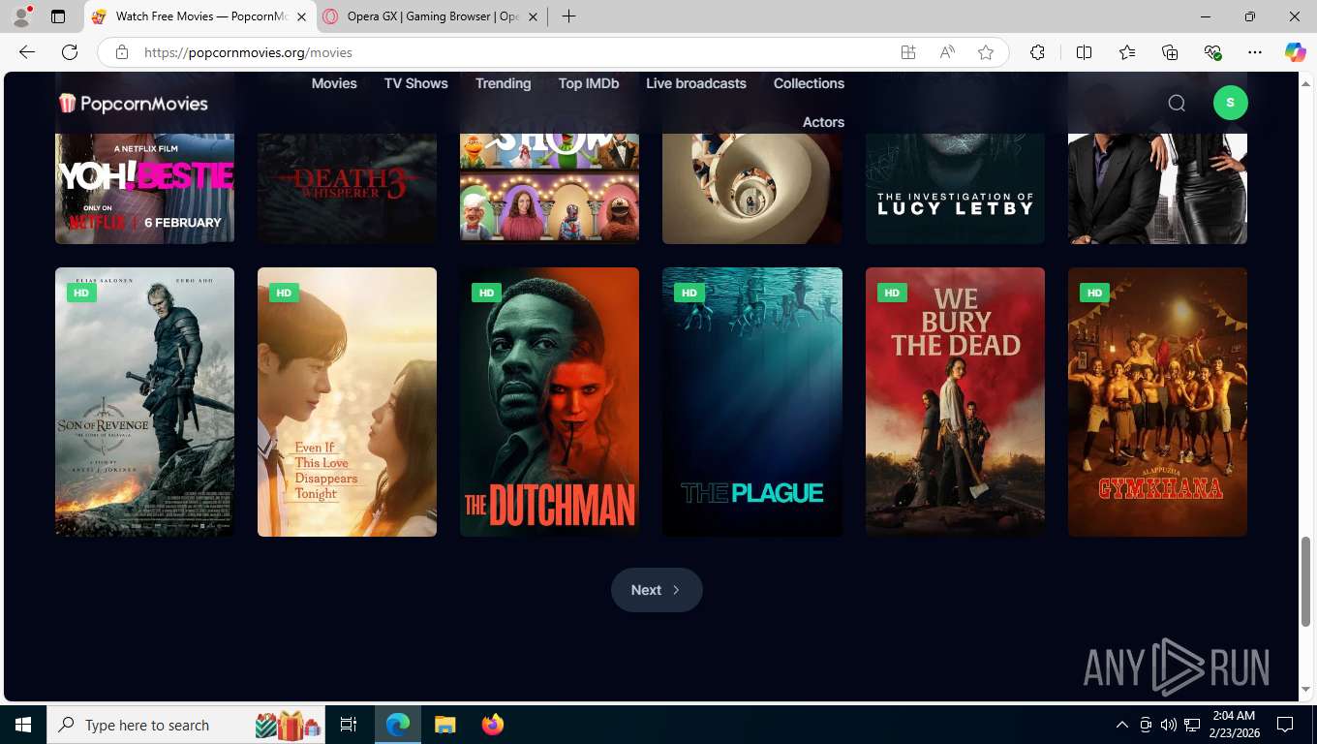The height and width of the screenshot is (744, 1317).
Task: Show hidden system tray icons
Action: click(x=1122, y=725)
